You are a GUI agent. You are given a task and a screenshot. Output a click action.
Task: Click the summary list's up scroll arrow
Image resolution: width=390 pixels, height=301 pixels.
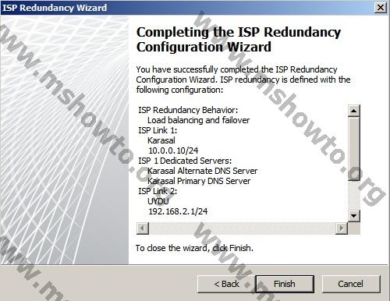[x=354, y=111]
